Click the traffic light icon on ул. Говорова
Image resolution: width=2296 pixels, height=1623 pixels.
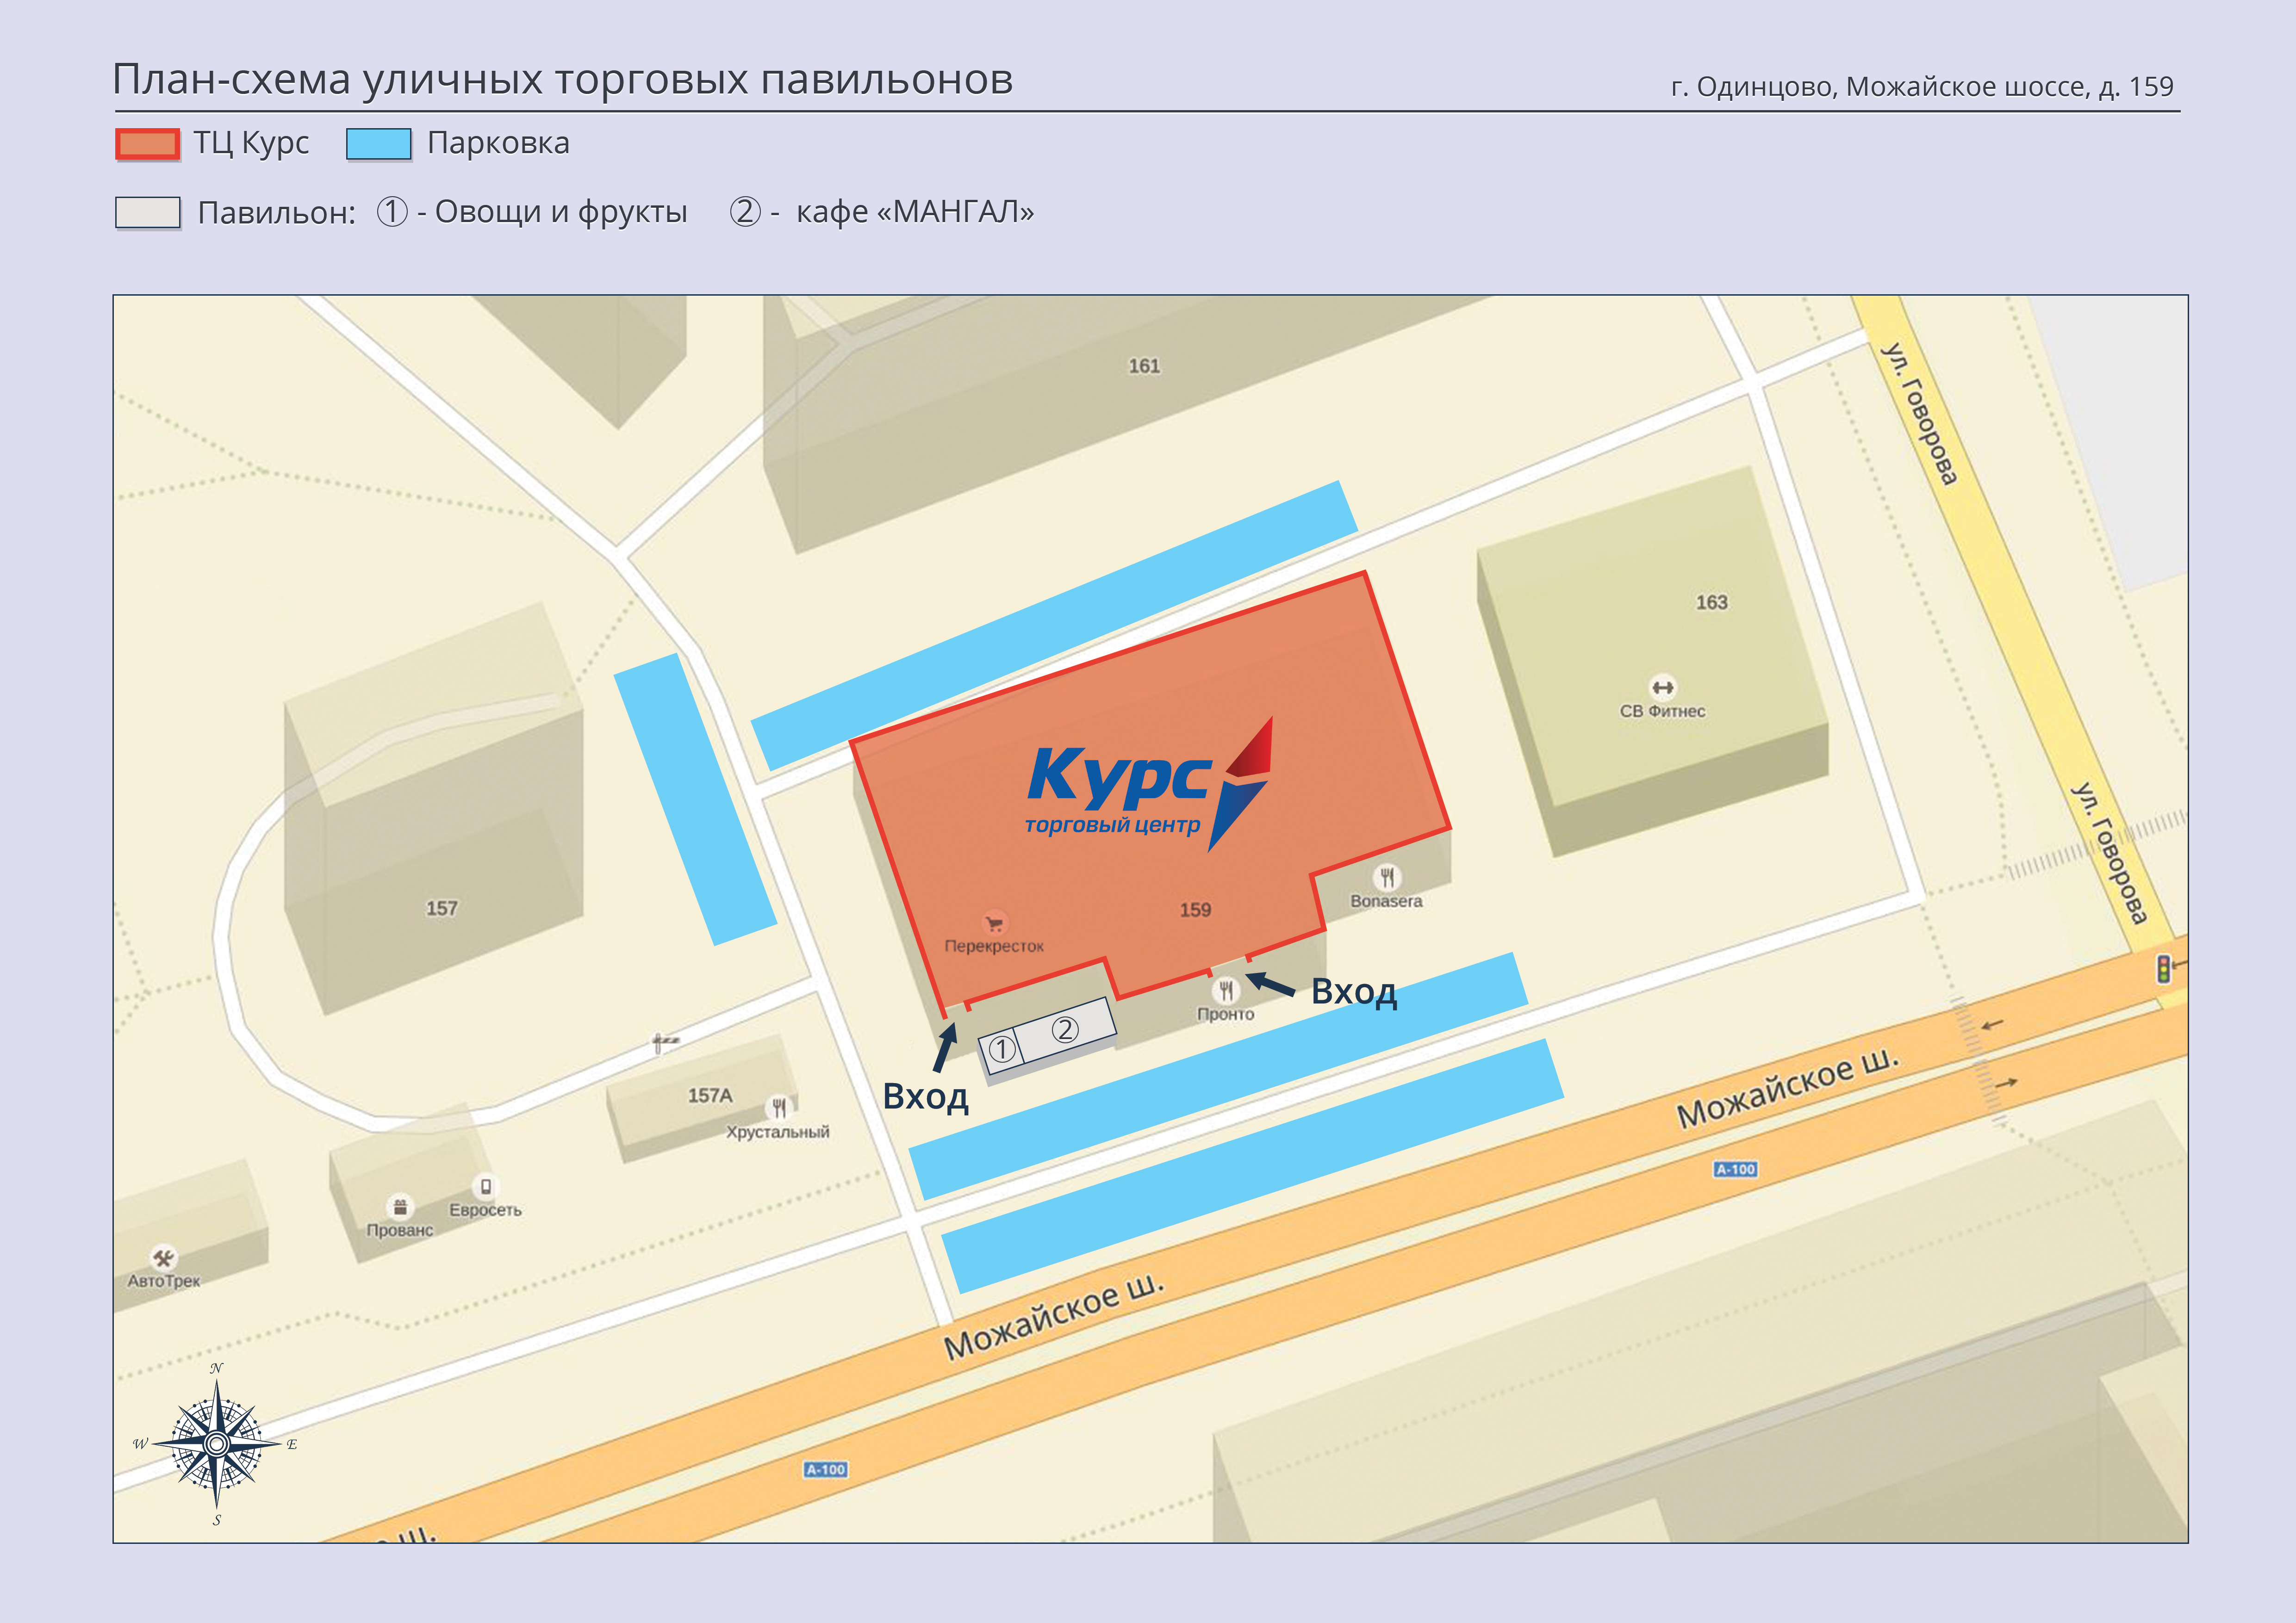[2163, 968]
